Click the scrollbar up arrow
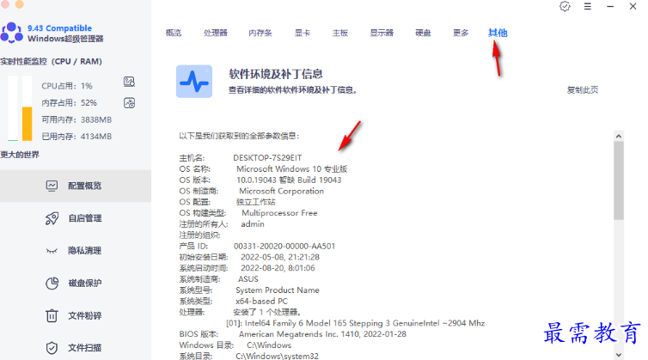This screenshot has height=360, width=648. 618,136
